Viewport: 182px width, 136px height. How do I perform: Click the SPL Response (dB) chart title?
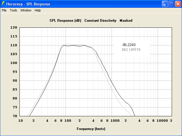click(x=65, y=21)
